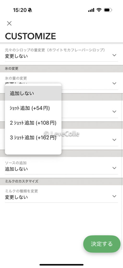Screen dimensions: 123x268
Task: Choose 3ショット追加 (+162円) option
Action: pyautogui.click(x=33, y=138)
